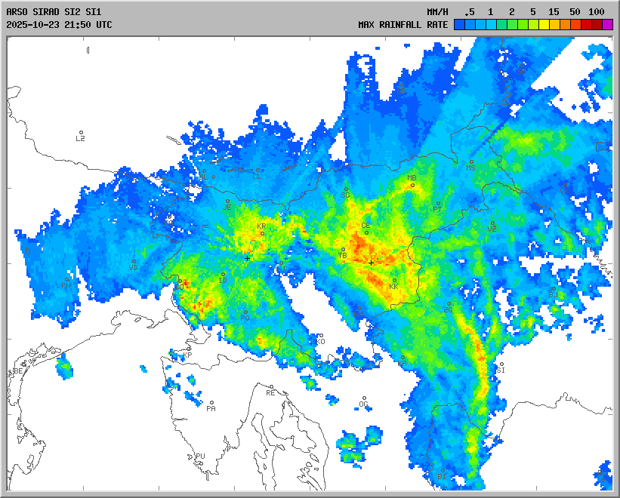
Task: Click the 2025-10-23 21:50 UTC timestamp
Action: click(59, 24)
